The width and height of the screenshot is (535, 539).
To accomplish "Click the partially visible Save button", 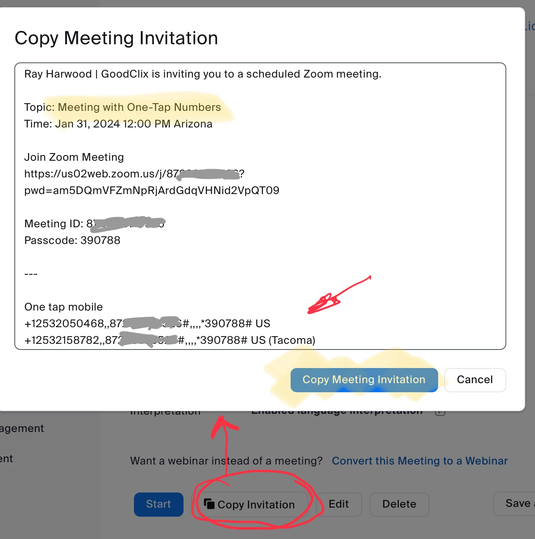I will click(x=515, y=504).
